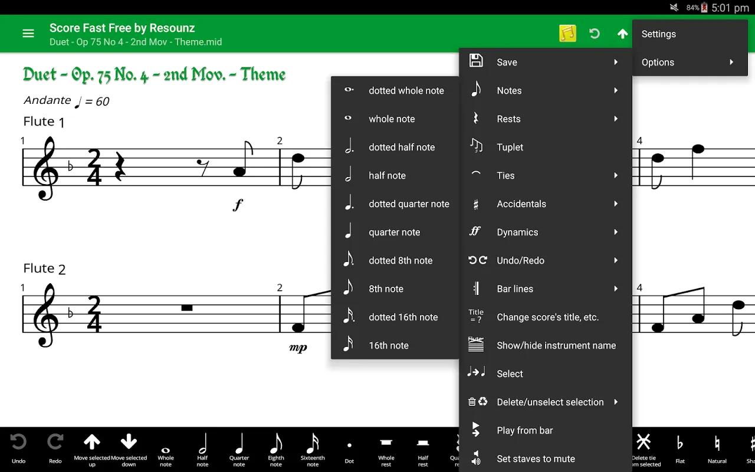The height and width of the screenshot is (472, 755).
Task: Tap the Move selected up arrow
Action: click(92, 450)
